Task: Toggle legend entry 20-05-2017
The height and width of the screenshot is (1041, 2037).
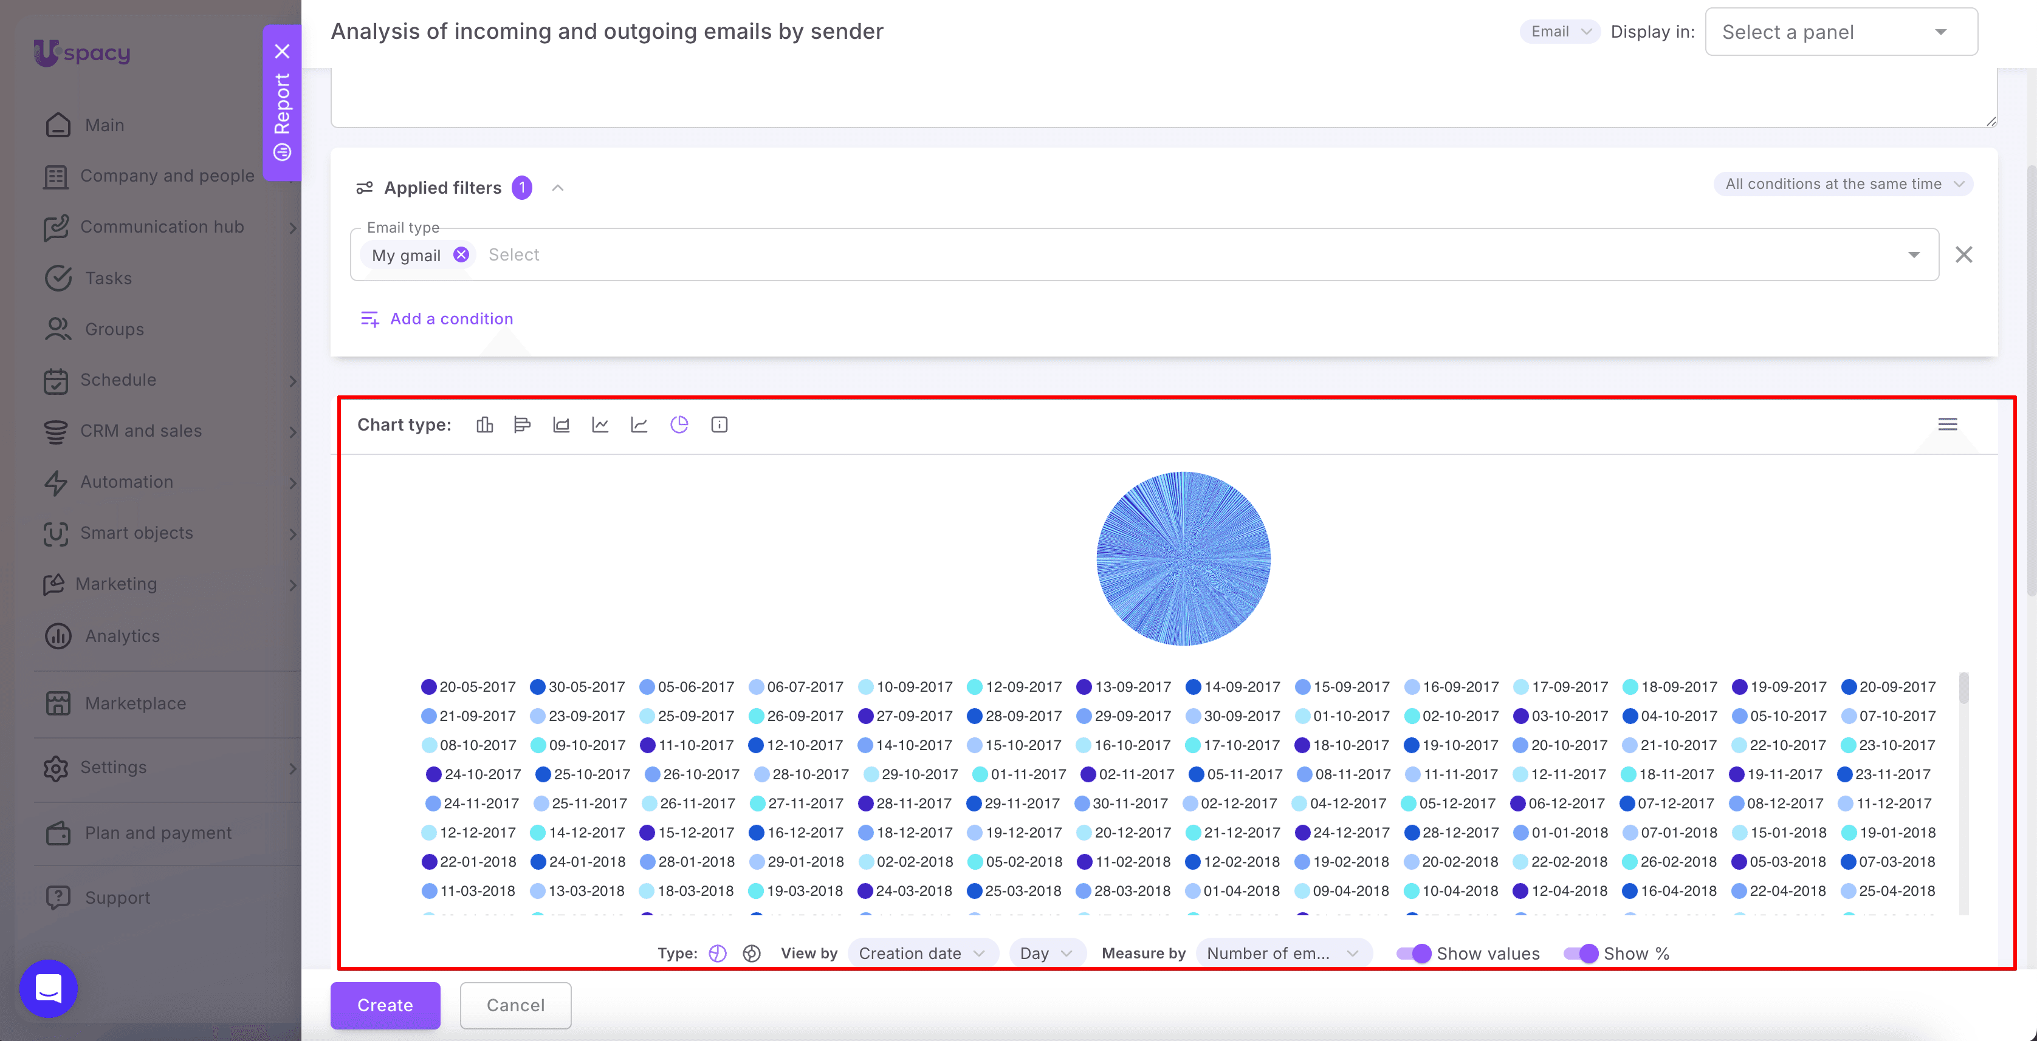Action: (x=468, y=687)
